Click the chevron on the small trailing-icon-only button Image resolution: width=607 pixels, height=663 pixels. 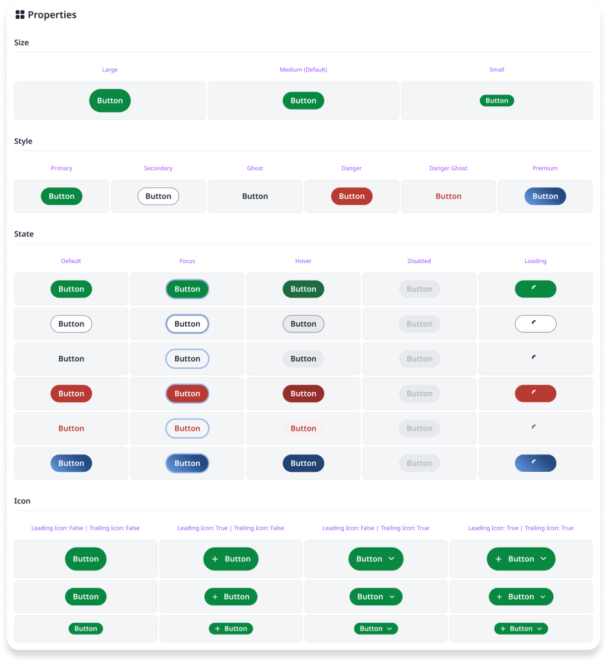coord(389,629)
